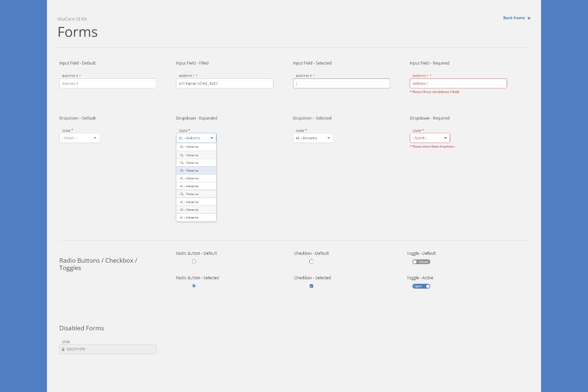Image resolution: width=588 pixels, height=392 pixels.
Task: Collapse the expanded State dropdown arrow
Action: coord(212,138)
